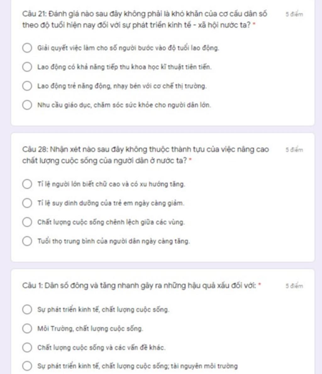
Task: Click the '5 điểm' label of Câu 1
Action: (x=294, y=286)
